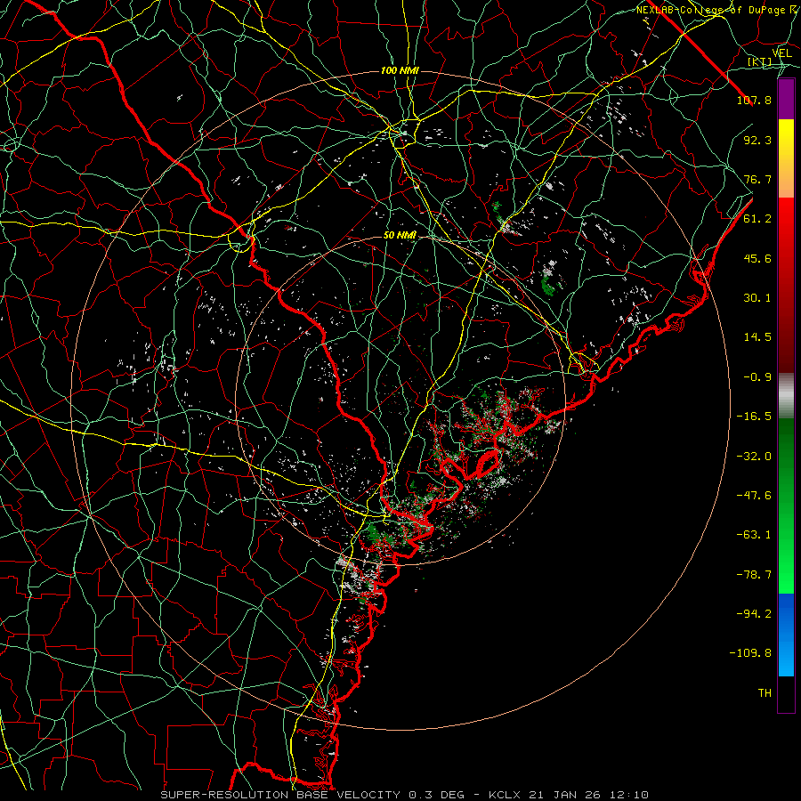Click the -16.5 legend value
801x801 pixels.
tap(754, 417)
